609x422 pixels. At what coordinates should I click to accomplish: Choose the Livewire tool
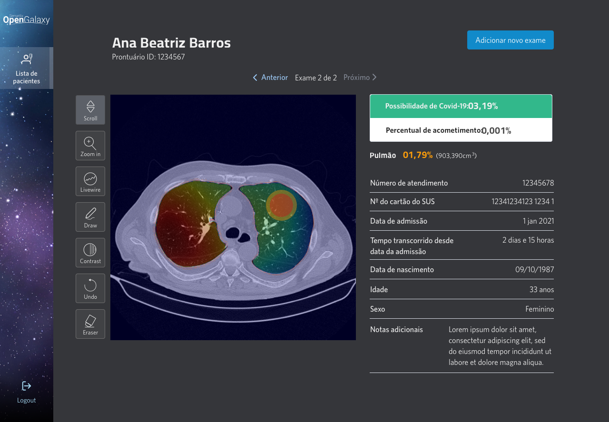pos(90,181)
